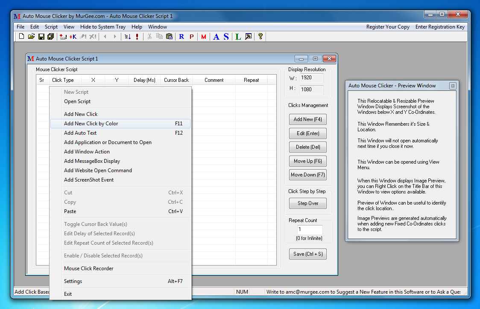480x309 pixels.
Task: Click Register Your Copy menu item
Action: (x=388, y=27)
